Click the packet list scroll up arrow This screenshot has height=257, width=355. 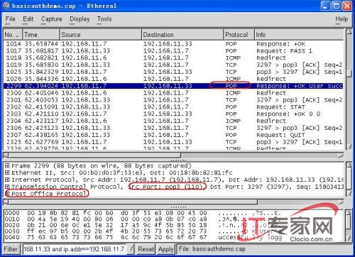(349, 32)
